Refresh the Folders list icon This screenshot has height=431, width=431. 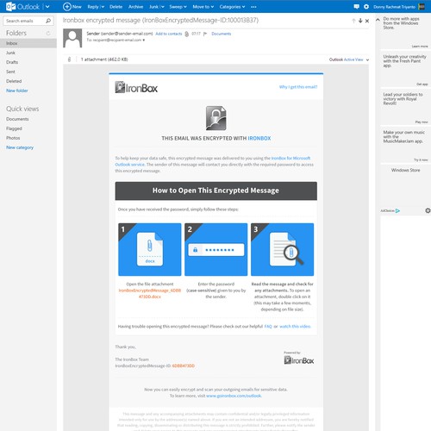point(48,33)
